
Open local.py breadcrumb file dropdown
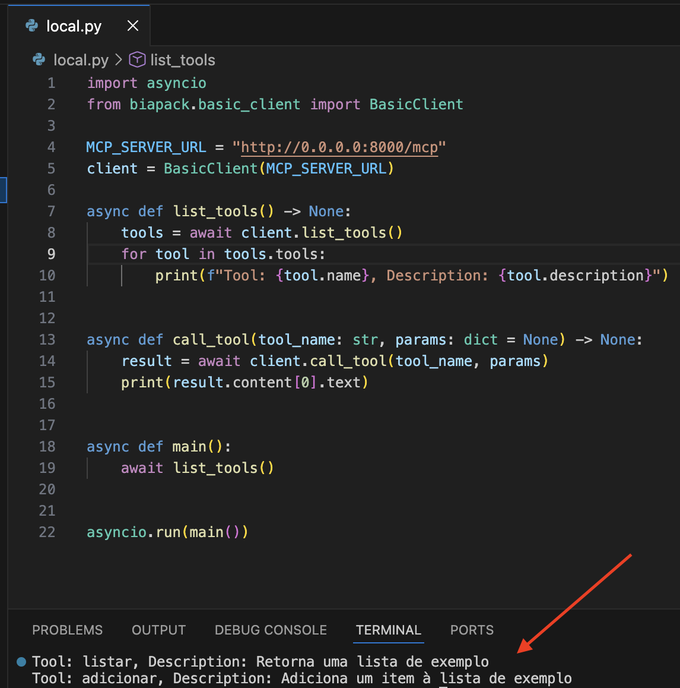click(81, 60)
